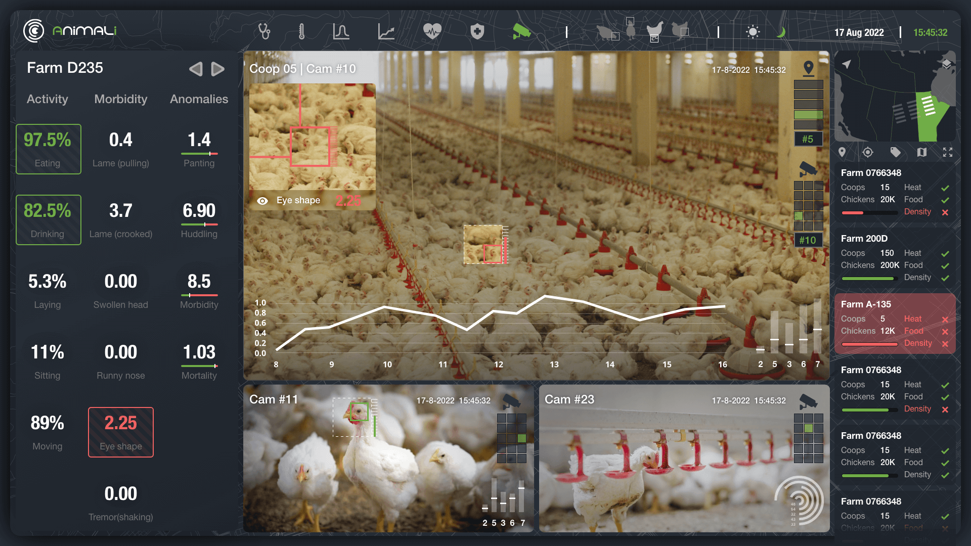Select the Lame (pulling) 0.4 metric
The height and width of the screenshot is (546, 971).
(x=121, y=149)
